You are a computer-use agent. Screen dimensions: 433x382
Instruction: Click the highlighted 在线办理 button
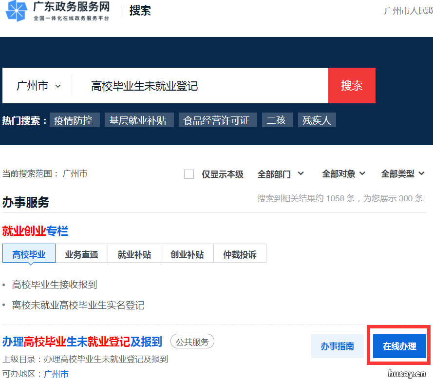click(398, 346)
